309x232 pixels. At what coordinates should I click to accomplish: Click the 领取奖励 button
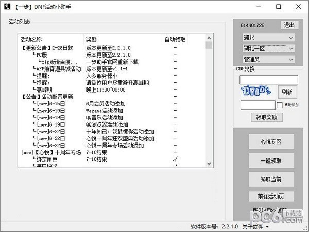coord(267,117)
